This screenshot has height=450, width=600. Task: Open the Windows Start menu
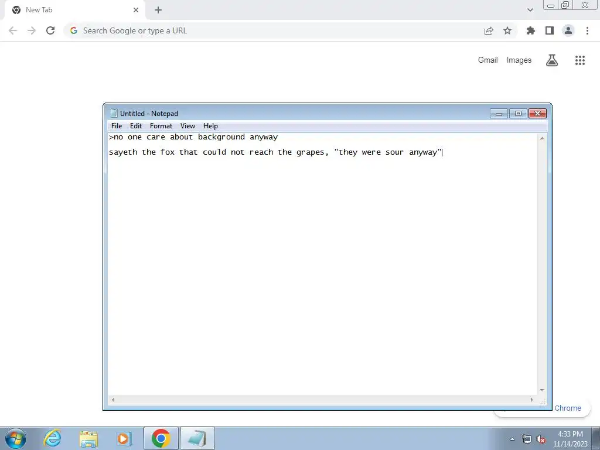pyautogui.click(x=16, y=438)
